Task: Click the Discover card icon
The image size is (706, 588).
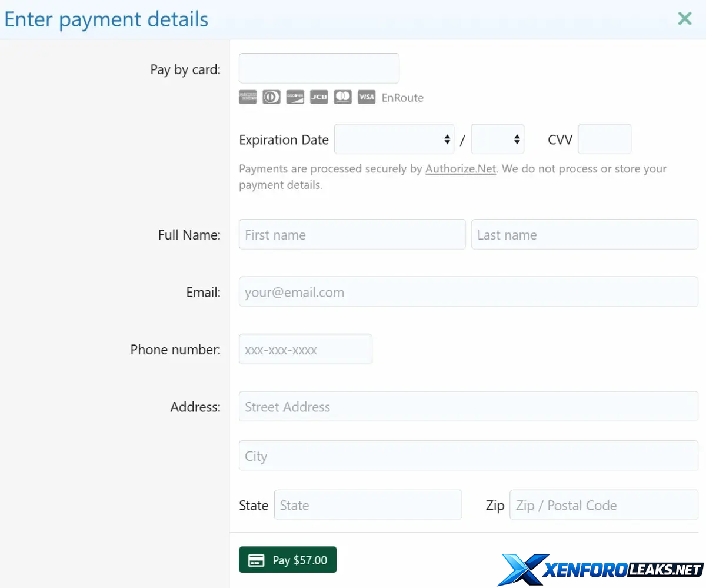Action: (295, 97)
